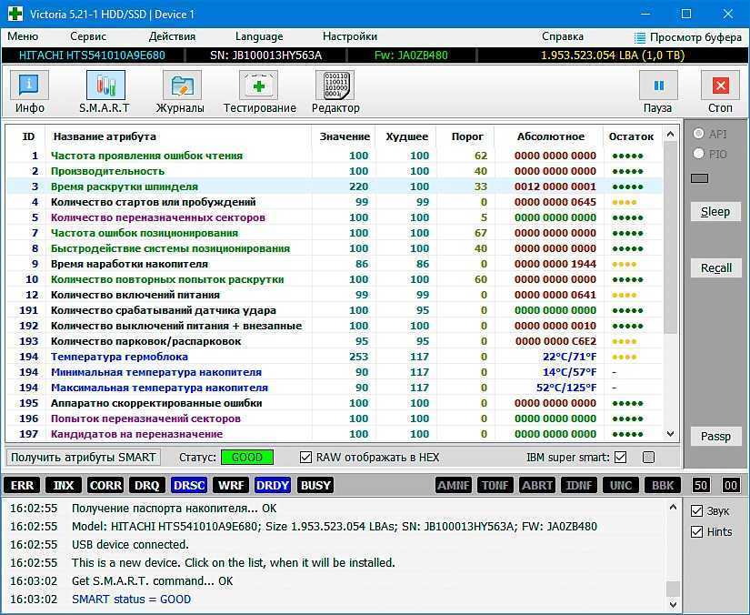
Task: Click the 50 counter box
Action: coord(701,485)
